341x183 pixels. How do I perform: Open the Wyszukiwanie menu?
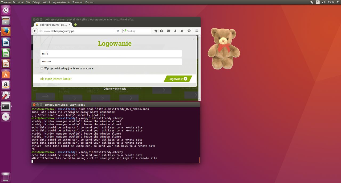click(x=62, y=2)
